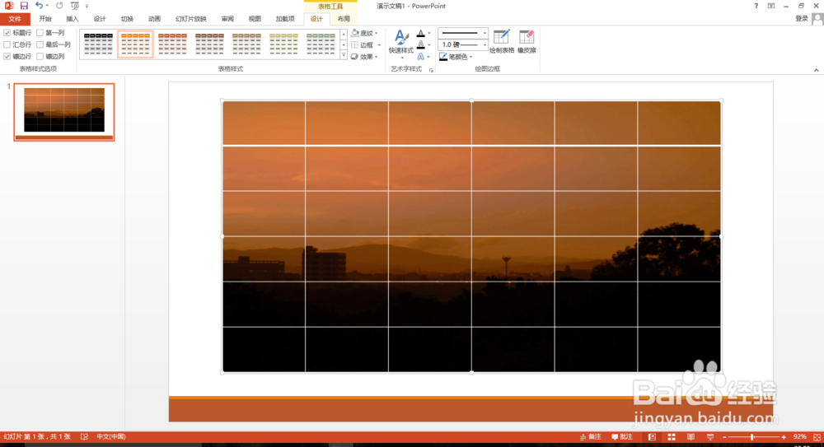
Task: Switch to the Home (开始) tab
Action: click(45, 19)
